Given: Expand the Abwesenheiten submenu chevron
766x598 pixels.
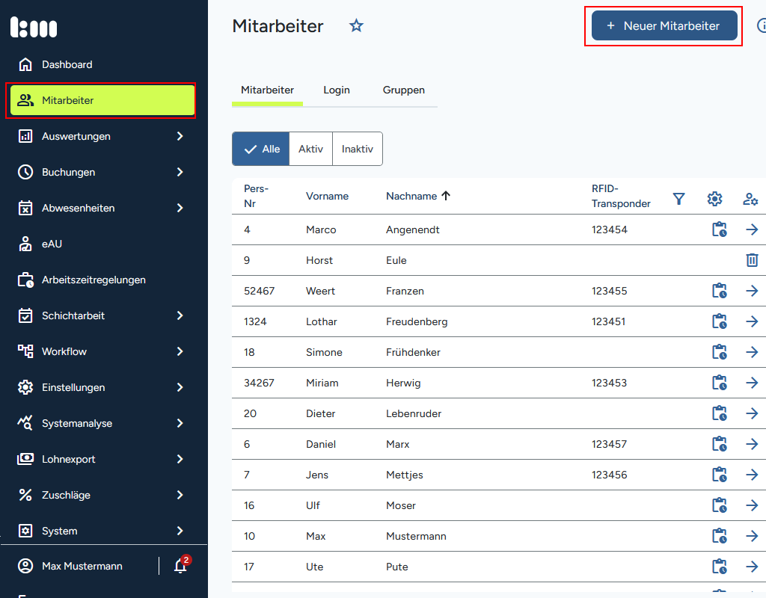Looking at the screenshot, I should 180,208.
